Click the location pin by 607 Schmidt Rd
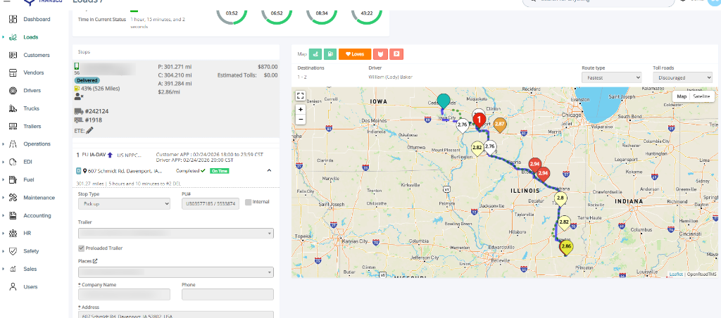This screenshot has width=721, height=318. pos(85,171)
